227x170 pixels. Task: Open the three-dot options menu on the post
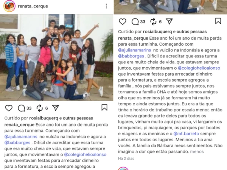tap(106, 6)
